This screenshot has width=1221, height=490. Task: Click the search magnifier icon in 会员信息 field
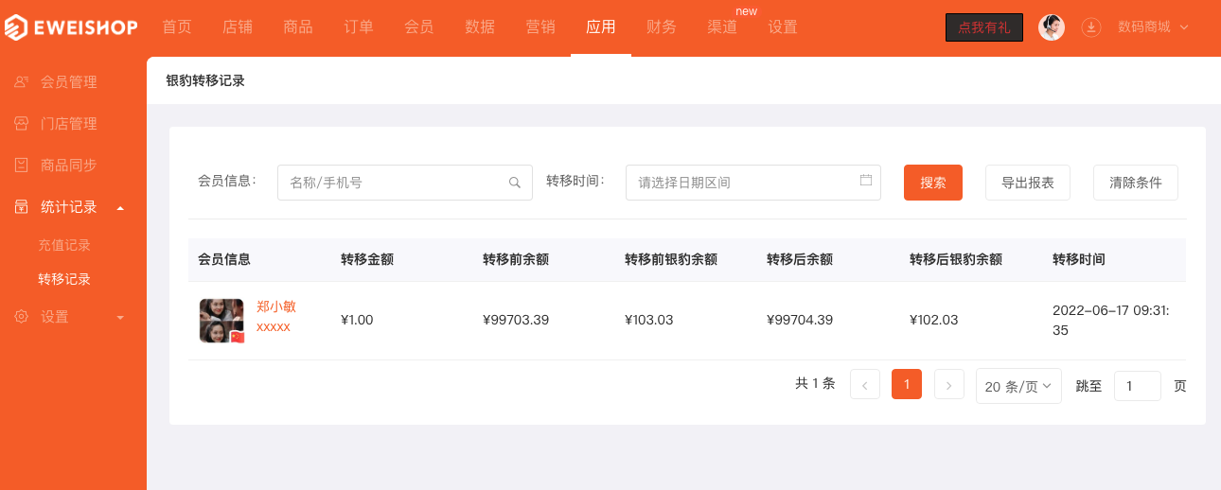click(x=515, y=183)
